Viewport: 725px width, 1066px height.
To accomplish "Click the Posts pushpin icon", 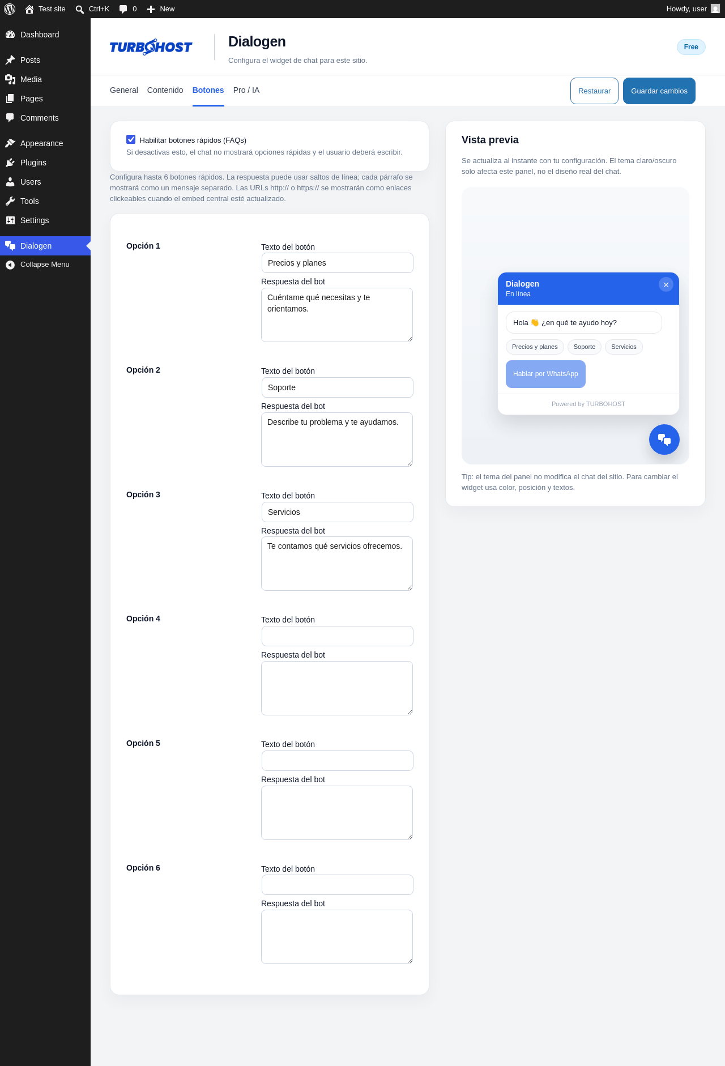I will 10,60.
